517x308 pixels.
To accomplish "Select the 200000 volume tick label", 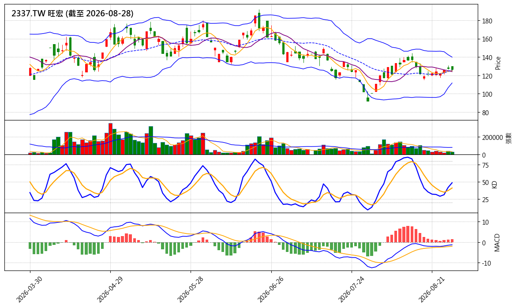I will 492,138.
